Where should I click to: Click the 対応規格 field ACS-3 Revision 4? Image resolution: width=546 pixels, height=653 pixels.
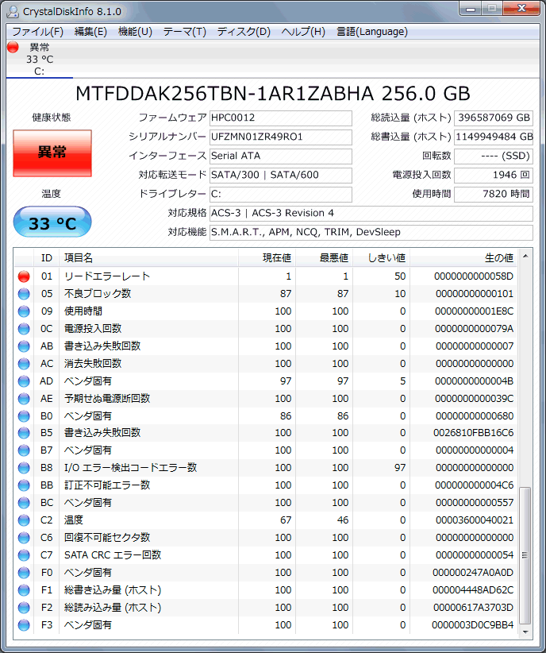pos(371,214)
